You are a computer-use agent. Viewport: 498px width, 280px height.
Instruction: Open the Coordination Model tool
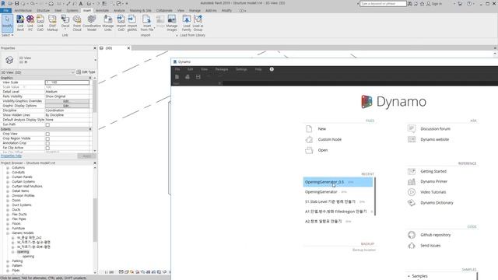coord(92,23)
